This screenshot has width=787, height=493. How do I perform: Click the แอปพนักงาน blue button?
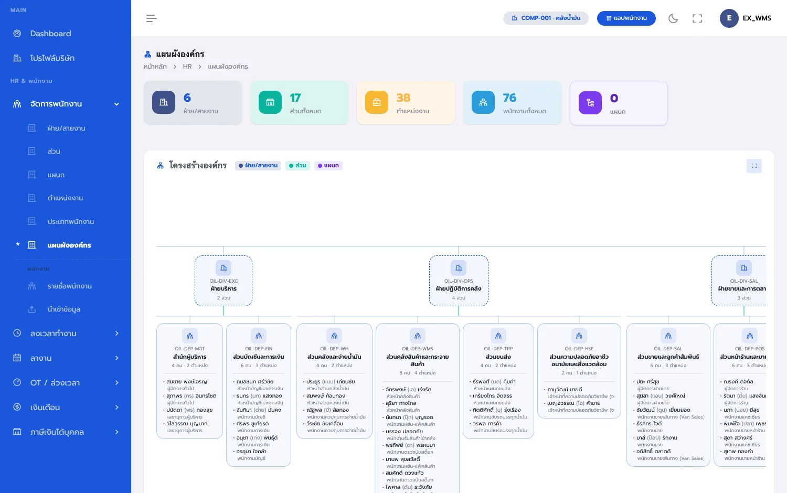[626, 18]
